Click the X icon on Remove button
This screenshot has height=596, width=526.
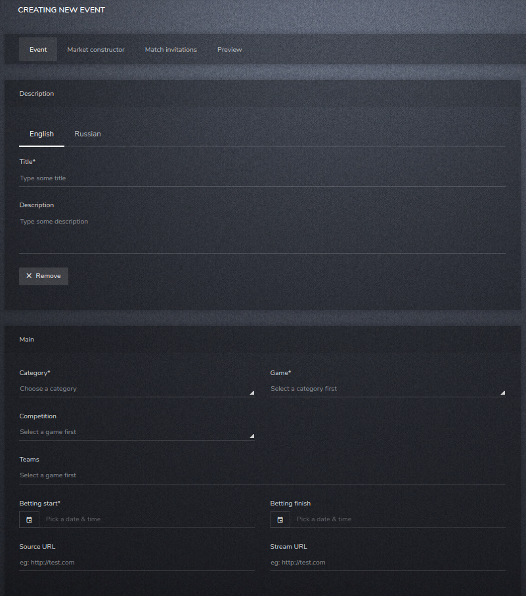pyautogui.click(x=29, y=276)
